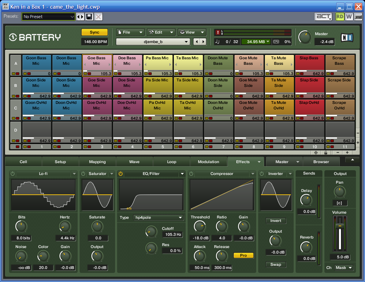Click the output Volume fader handle

pyautogui.click(x=340, y=226)
